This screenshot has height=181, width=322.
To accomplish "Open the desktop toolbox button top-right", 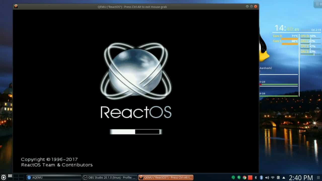I will click(318, 4).
